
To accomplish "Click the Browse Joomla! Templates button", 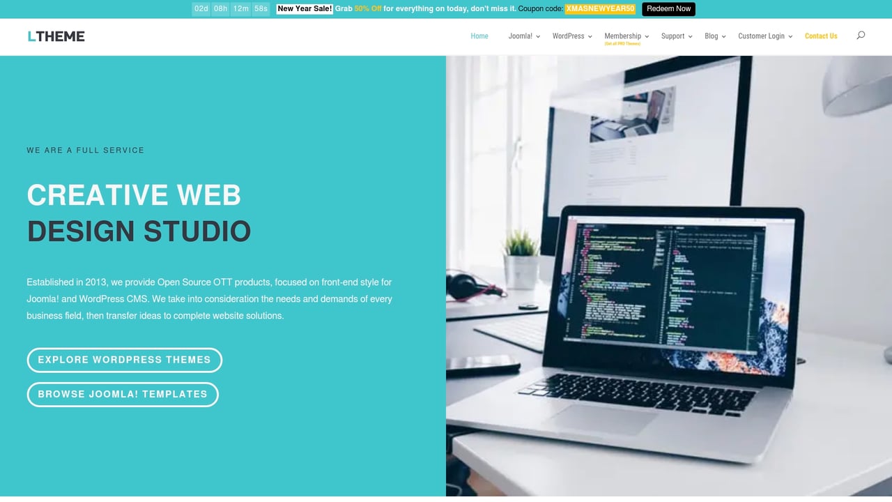I will (123, 394).
